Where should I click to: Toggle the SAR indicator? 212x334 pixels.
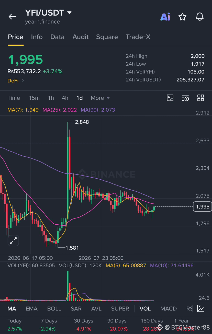76,309
